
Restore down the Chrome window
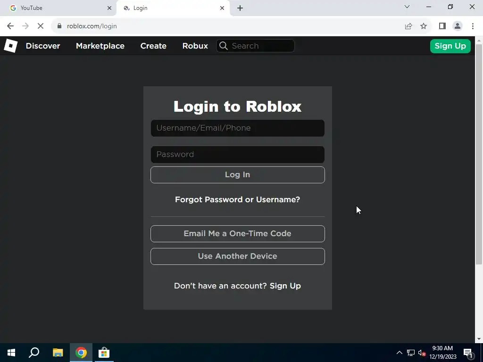coord(450,7)
